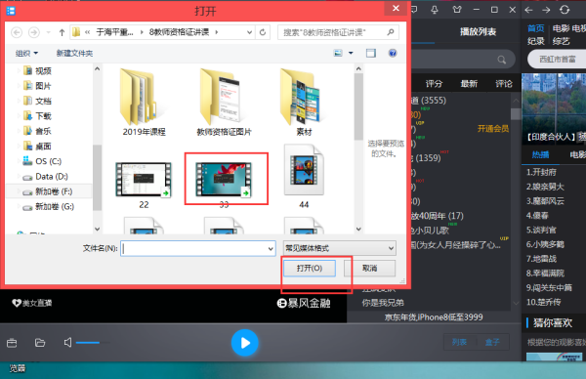586x379 pixels.
Task: Open file with the player folder icon
Action: click(x=40, y=343)
